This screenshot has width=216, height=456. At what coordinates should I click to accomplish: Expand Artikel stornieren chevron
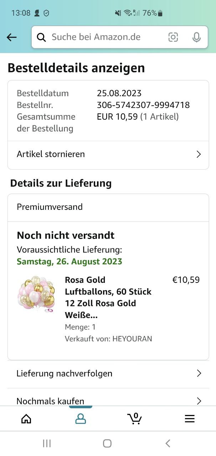coord(199,154)
